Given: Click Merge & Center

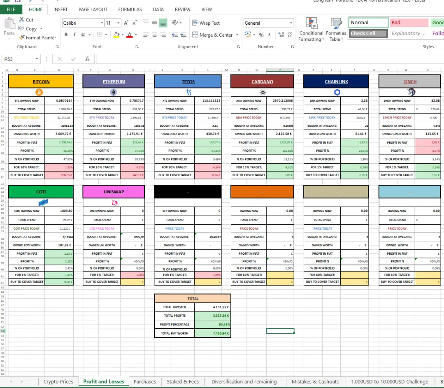Looking at the screenshot, I should 212,35.
